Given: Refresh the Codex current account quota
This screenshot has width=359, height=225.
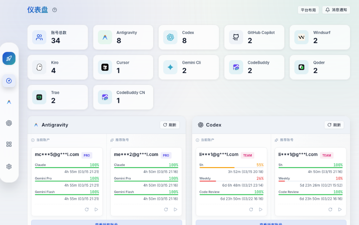Looking at the screenshot, I should (x=251, y=210).
